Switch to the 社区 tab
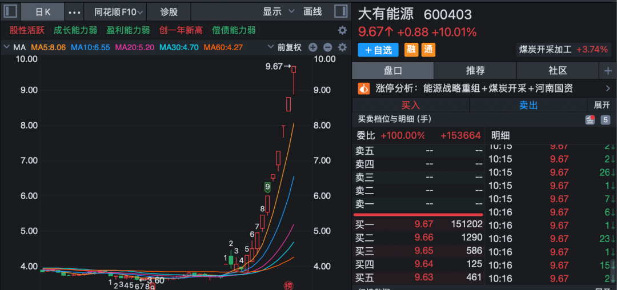 pos(558,71)
